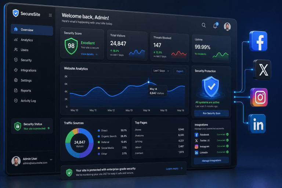Follow the View details link
This screenshot has height=188, width=282.
point(89,54)
